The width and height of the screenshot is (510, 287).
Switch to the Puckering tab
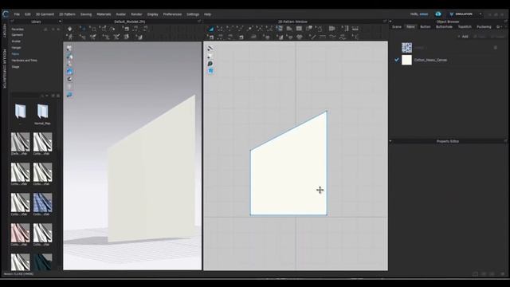[484, 26]
